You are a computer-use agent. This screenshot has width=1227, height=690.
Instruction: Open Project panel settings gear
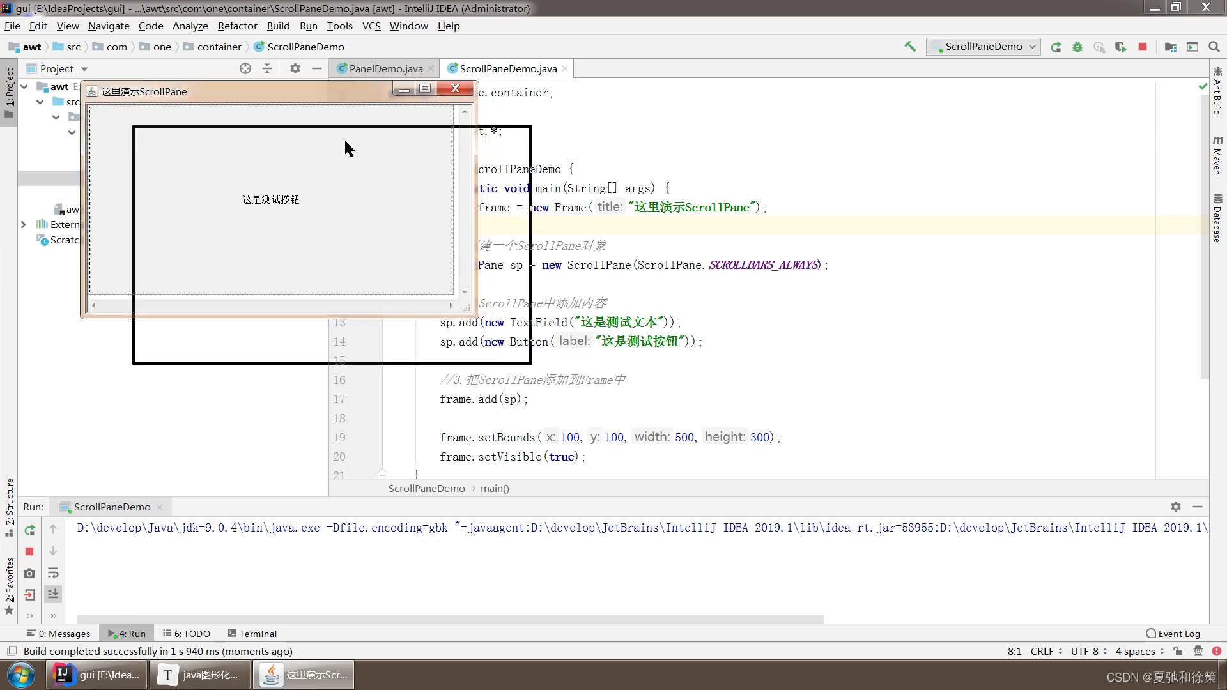click(x=295, y=68)
